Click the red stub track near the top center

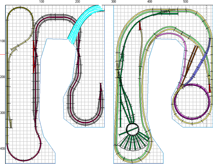pos(140,26)
